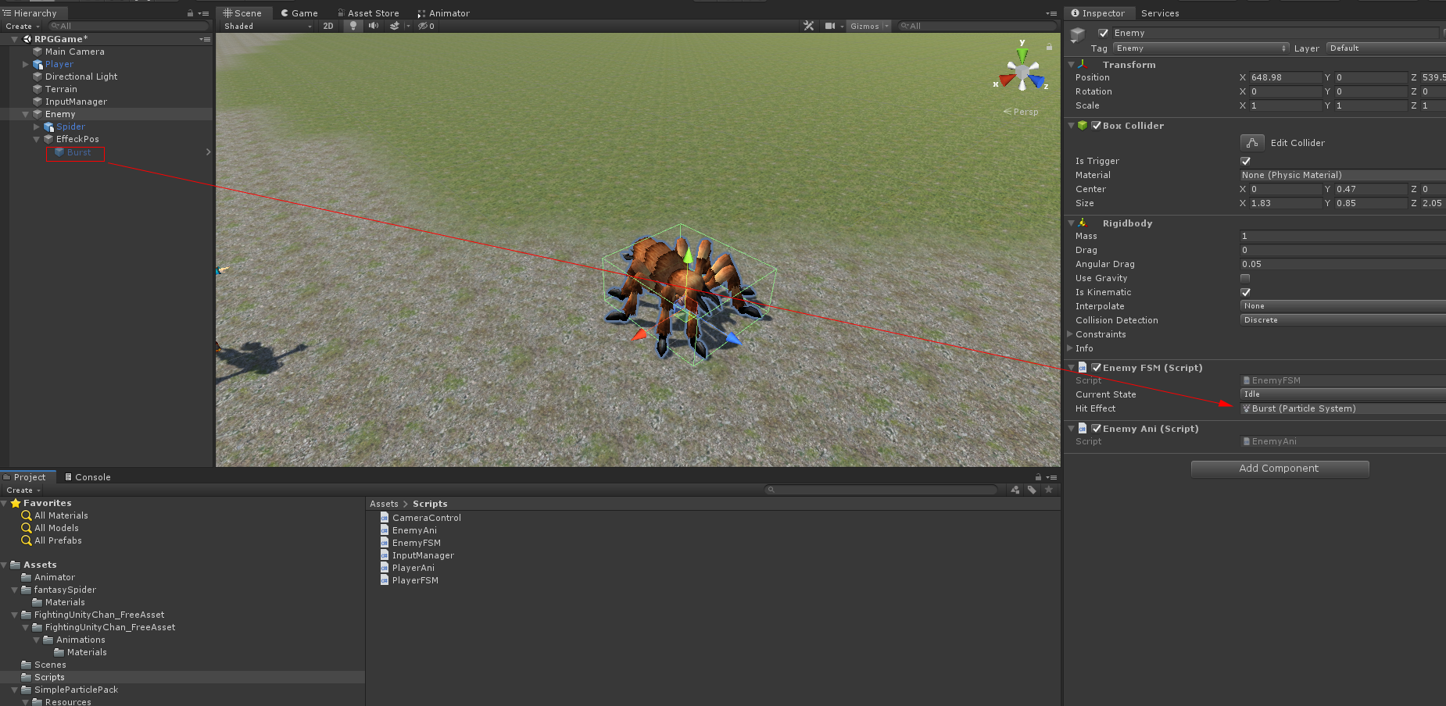The width and height of the screenshot is (1446, 706).
Task: Switch to the Game tab
Action: (x=299, y=13)
